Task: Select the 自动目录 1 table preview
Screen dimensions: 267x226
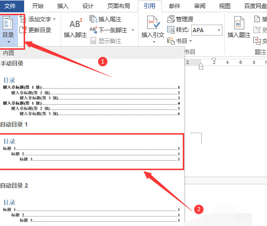Action: pyautogui.click(x=92, y=152)
